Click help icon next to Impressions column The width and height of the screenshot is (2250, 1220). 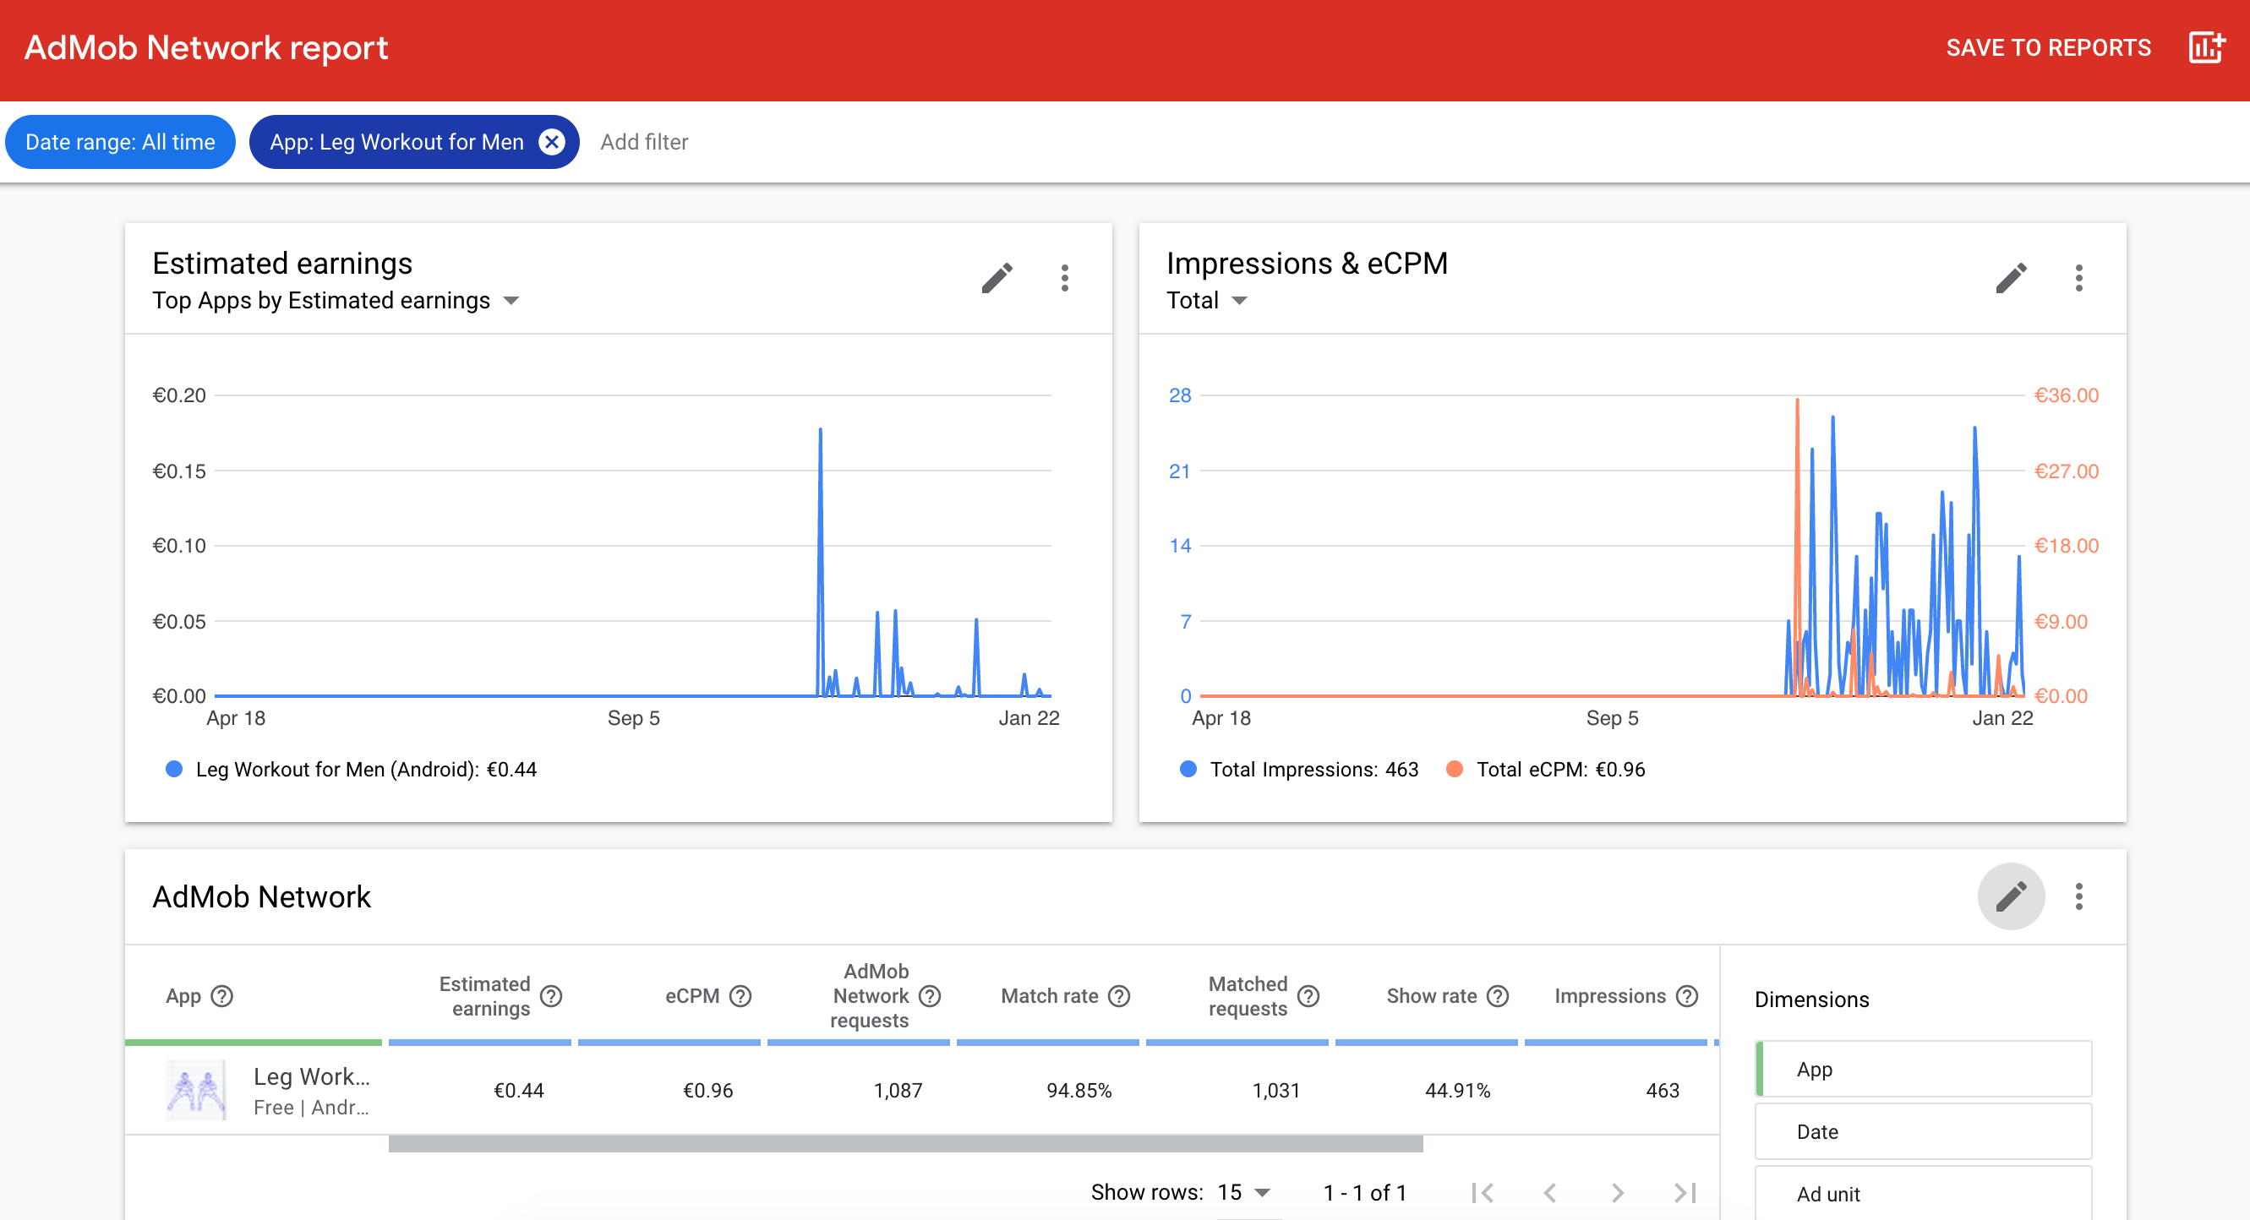pos(1687,995)
